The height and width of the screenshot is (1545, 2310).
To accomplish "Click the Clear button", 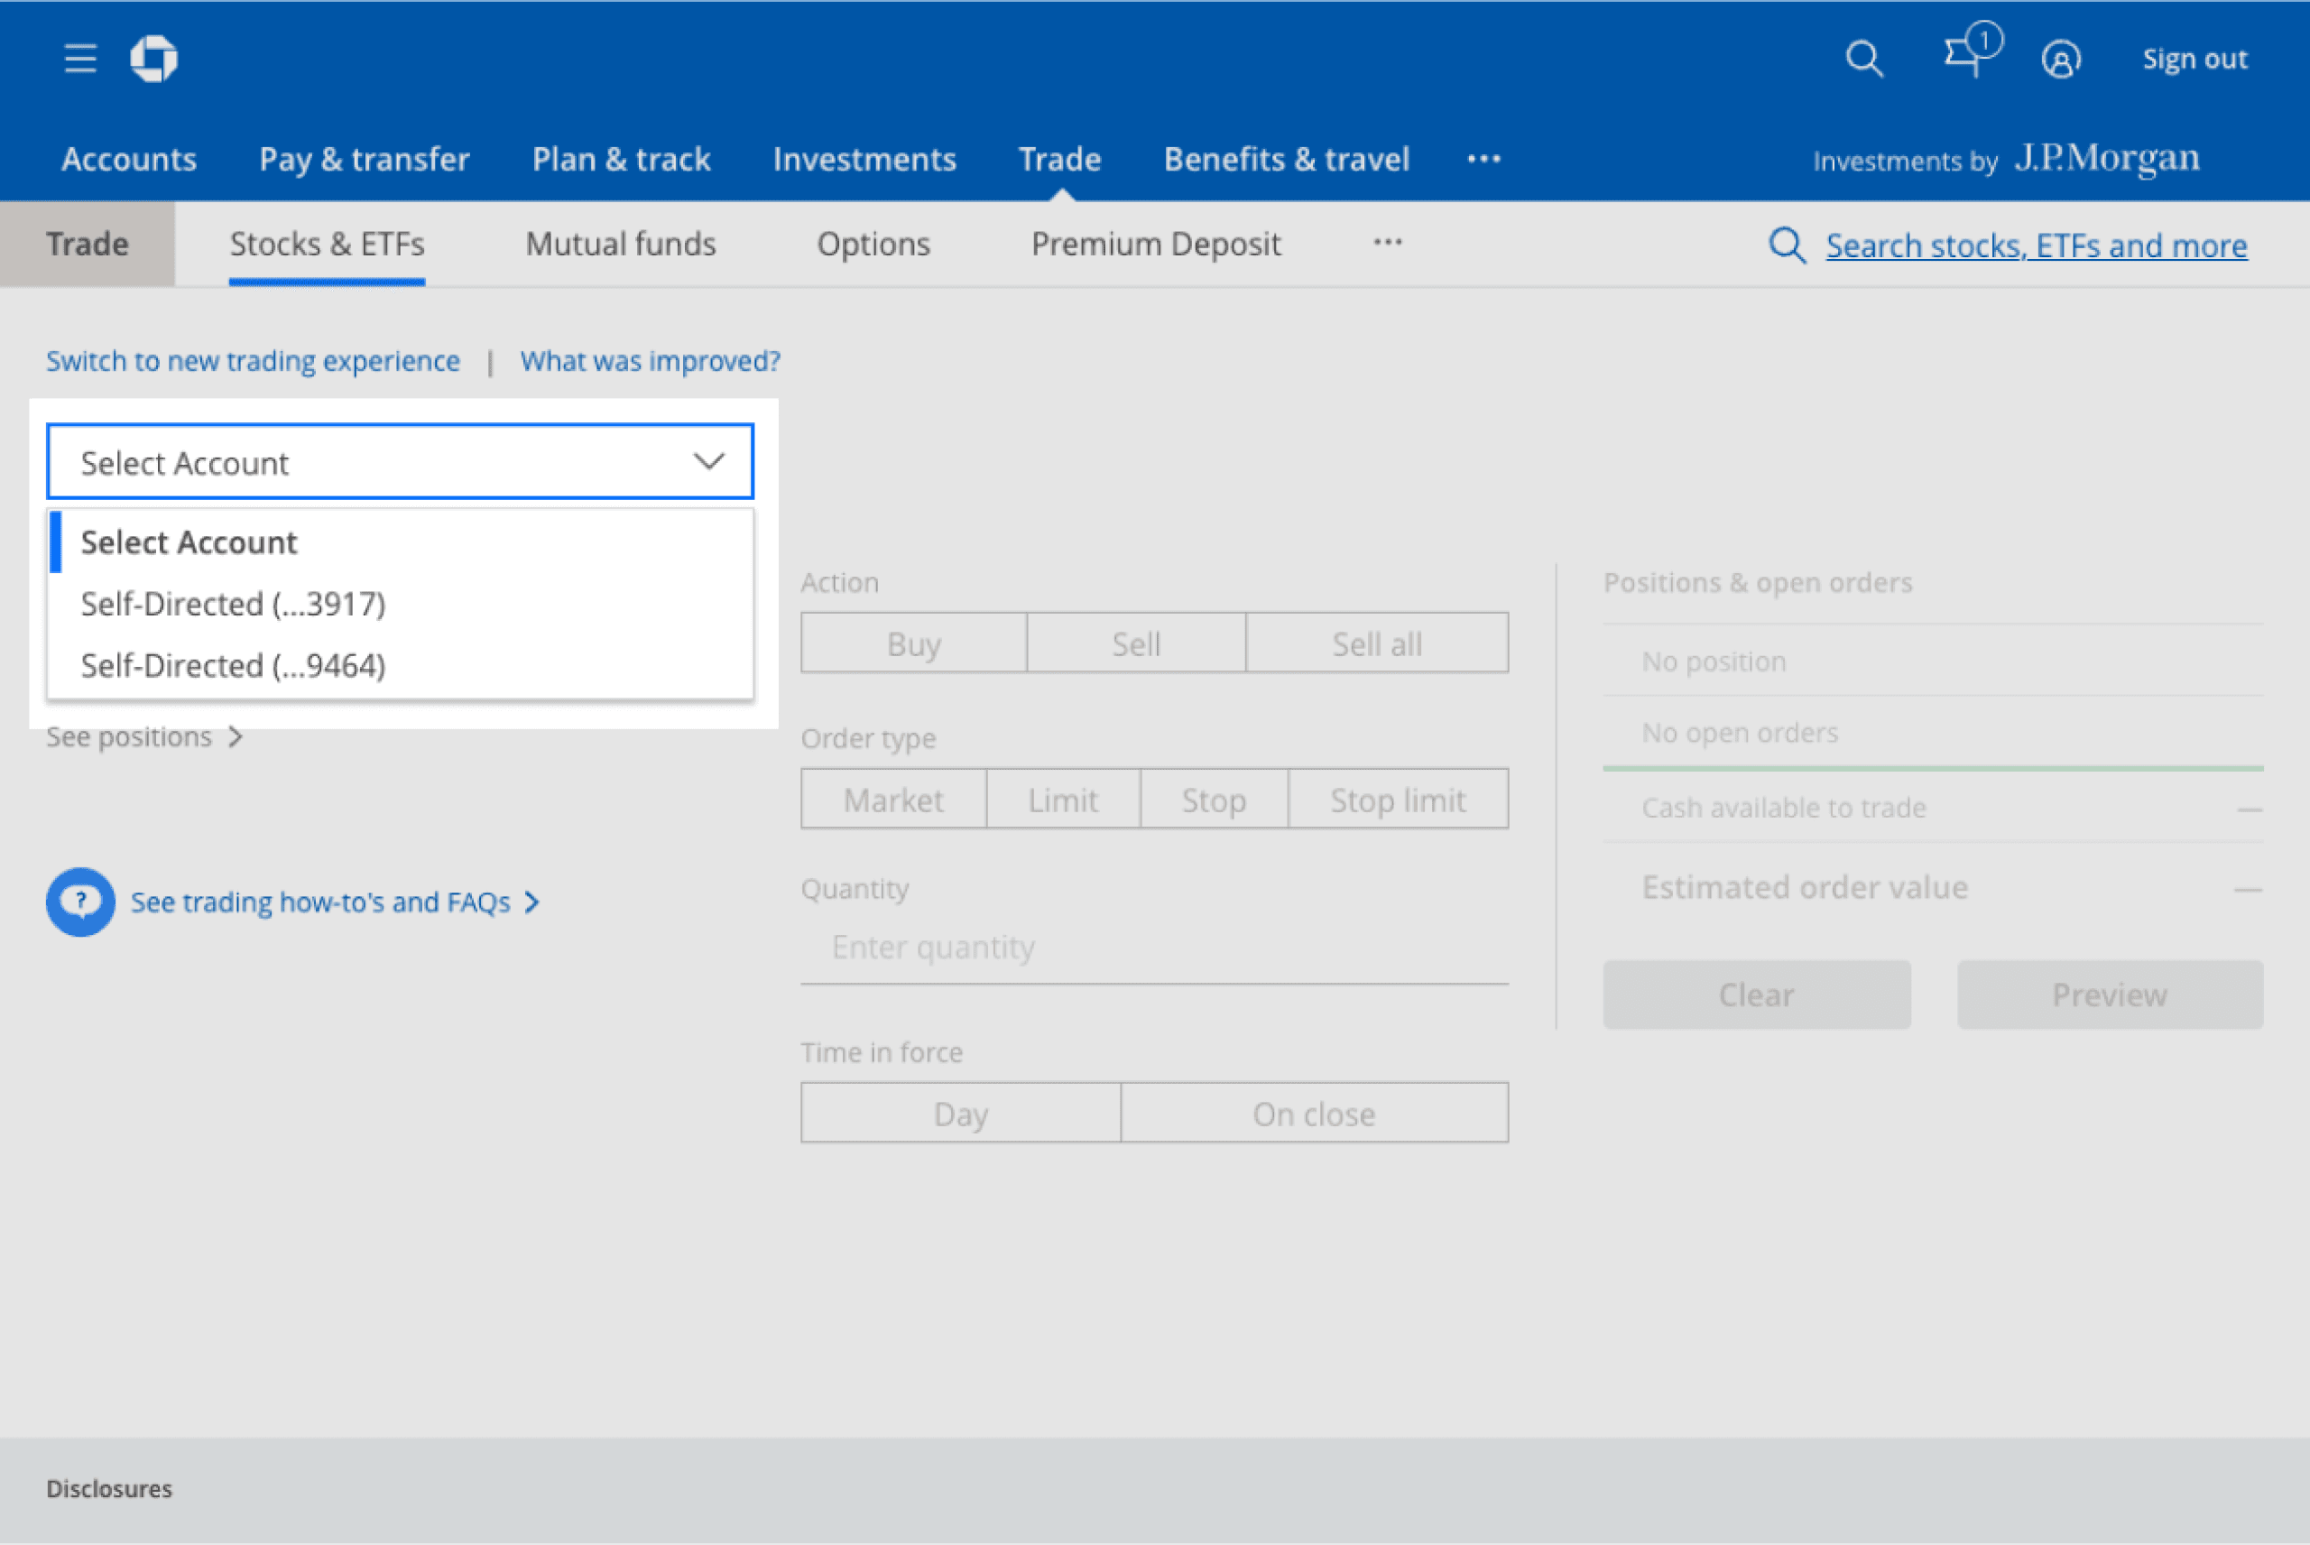I will coord(1756,995).
